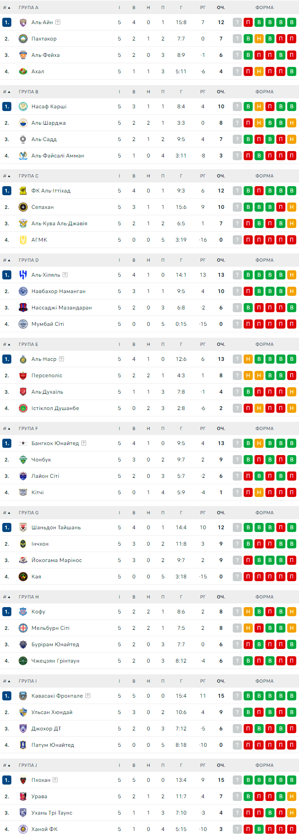This screenshot has width=299, height=836.
Task: Click the Аль-Айн team logo
Action: 23,22
